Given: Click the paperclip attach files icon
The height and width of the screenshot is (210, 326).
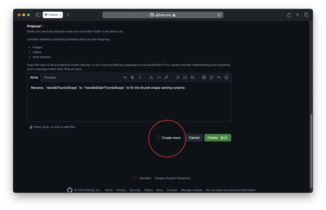Looking at the screenshot, I should (31, 127).
